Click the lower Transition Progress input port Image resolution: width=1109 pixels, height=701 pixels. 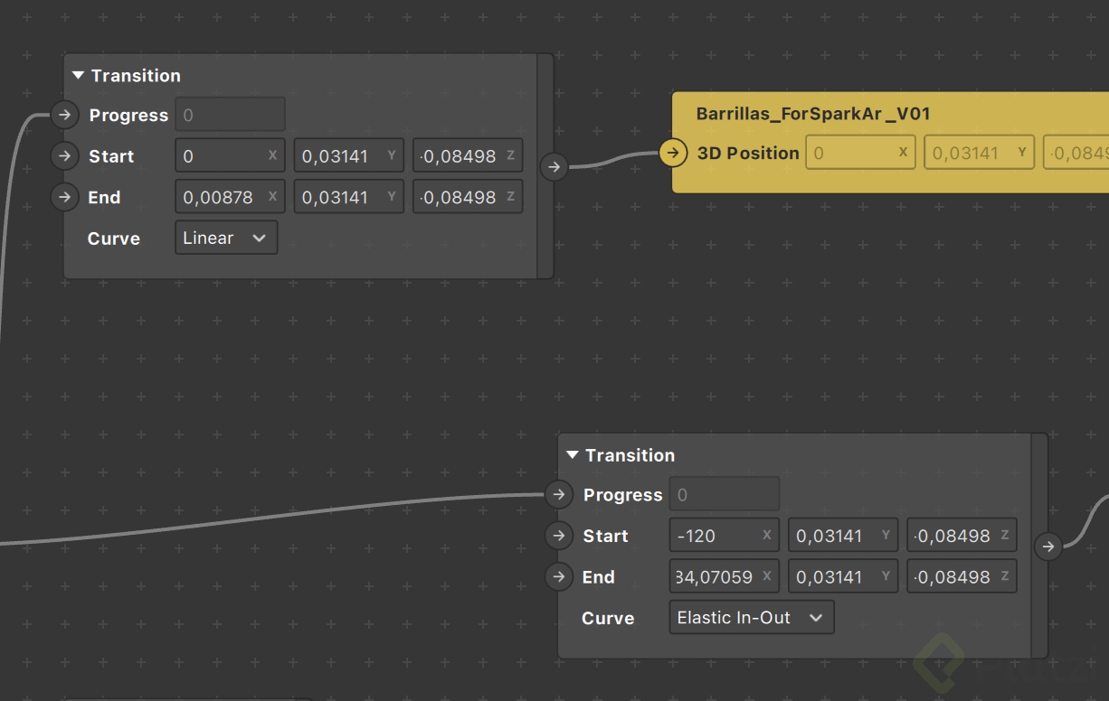click(559, 494)
